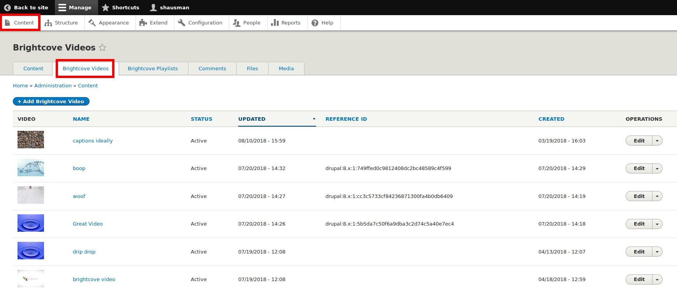Go to Content breadcrumb link
This screenshot has width=677, height=290.
point(88,85)
